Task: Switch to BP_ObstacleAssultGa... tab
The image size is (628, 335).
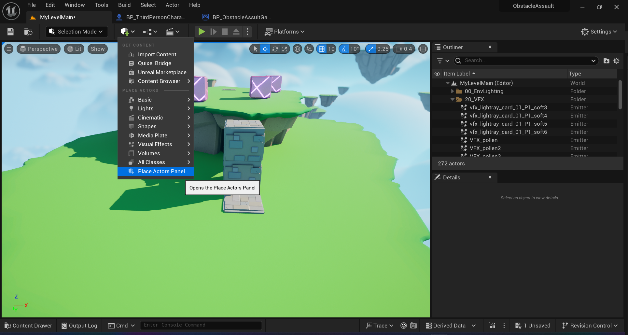Action: point(237,17)
